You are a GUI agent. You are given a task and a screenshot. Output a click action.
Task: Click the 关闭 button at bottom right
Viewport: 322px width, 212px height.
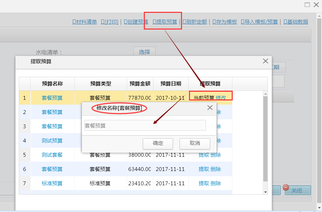(297, 190)
